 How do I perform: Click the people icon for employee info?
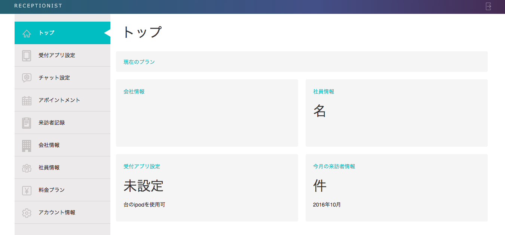click(x=27, y=168)
